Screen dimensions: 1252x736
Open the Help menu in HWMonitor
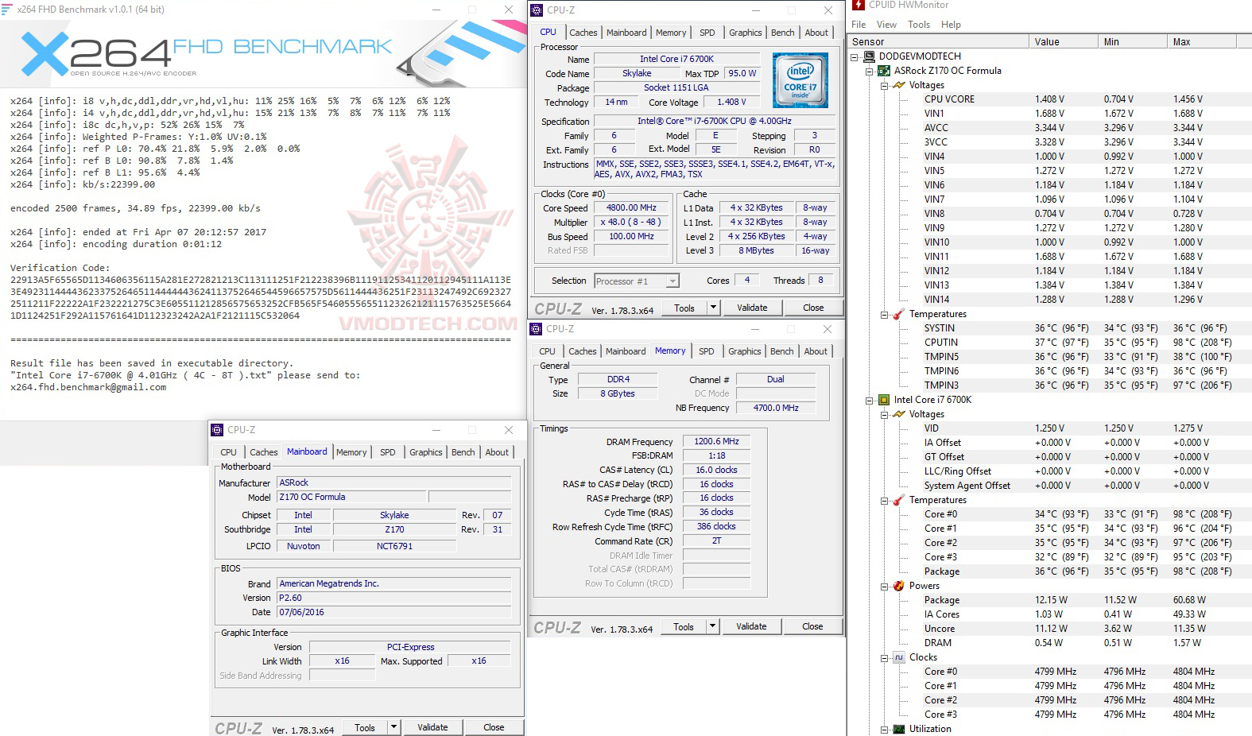(x=951, y=25)
